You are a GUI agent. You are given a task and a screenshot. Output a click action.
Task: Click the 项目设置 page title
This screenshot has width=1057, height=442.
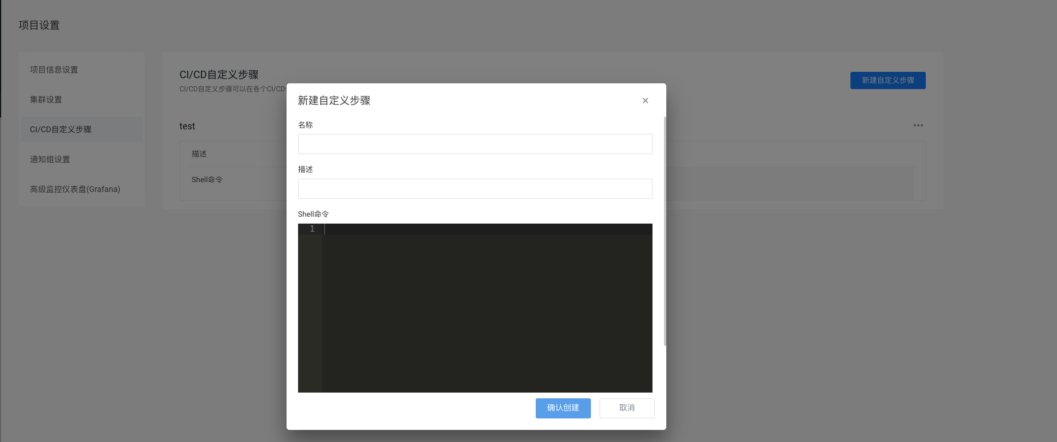click(39, 25)
